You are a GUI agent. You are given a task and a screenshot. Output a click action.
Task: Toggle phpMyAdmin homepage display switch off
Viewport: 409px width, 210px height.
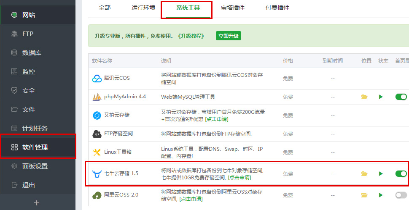tap(401, 97)
